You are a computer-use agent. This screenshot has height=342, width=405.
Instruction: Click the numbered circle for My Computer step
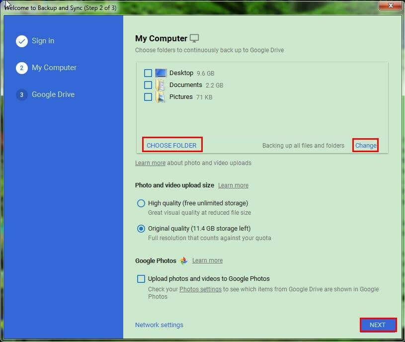pos(22,68)
